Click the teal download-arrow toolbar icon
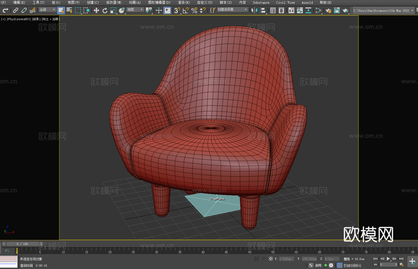 308,10
